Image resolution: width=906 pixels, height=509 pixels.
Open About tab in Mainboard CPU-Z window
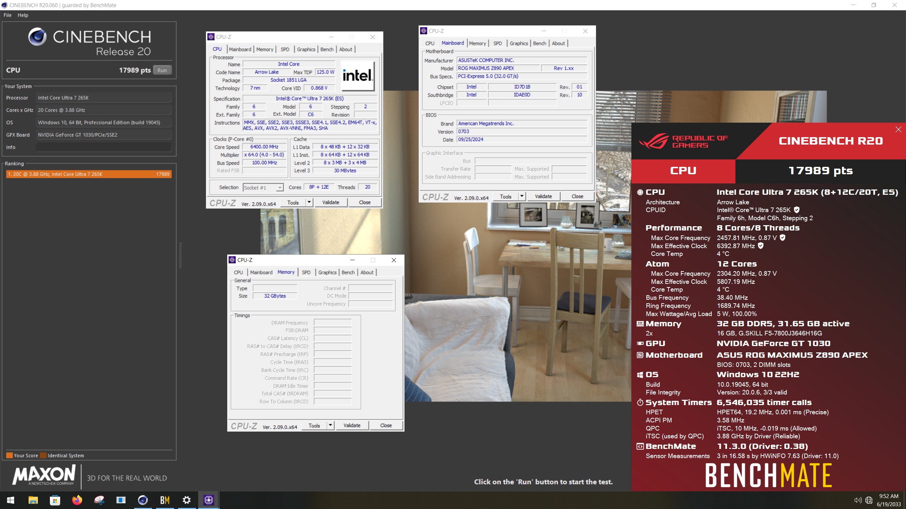(x=558, y=43)
